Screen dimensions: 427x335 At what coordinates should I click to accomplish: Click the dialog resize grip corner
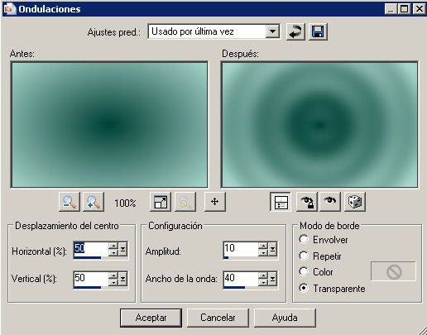[x=422, y=330]
